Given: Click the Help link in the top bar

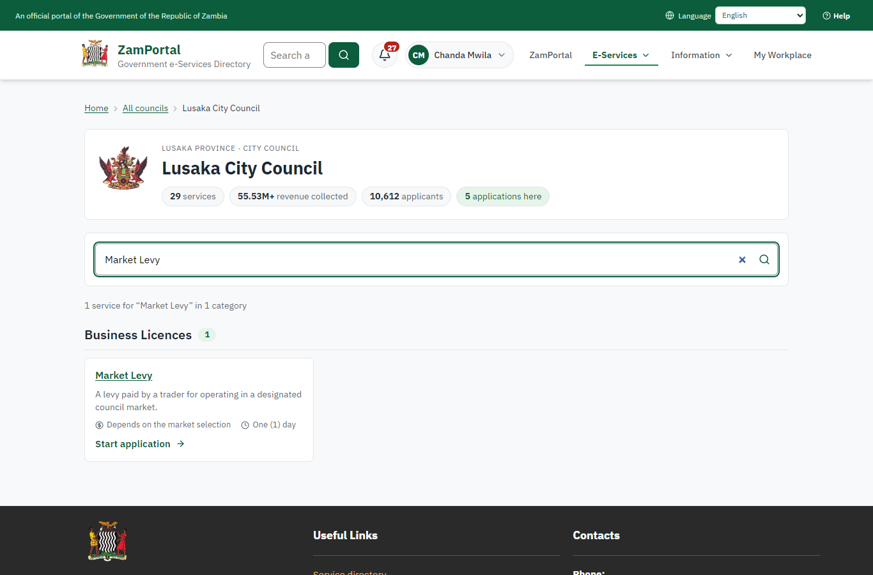Looking at the screenshot, I should (836, 15).
